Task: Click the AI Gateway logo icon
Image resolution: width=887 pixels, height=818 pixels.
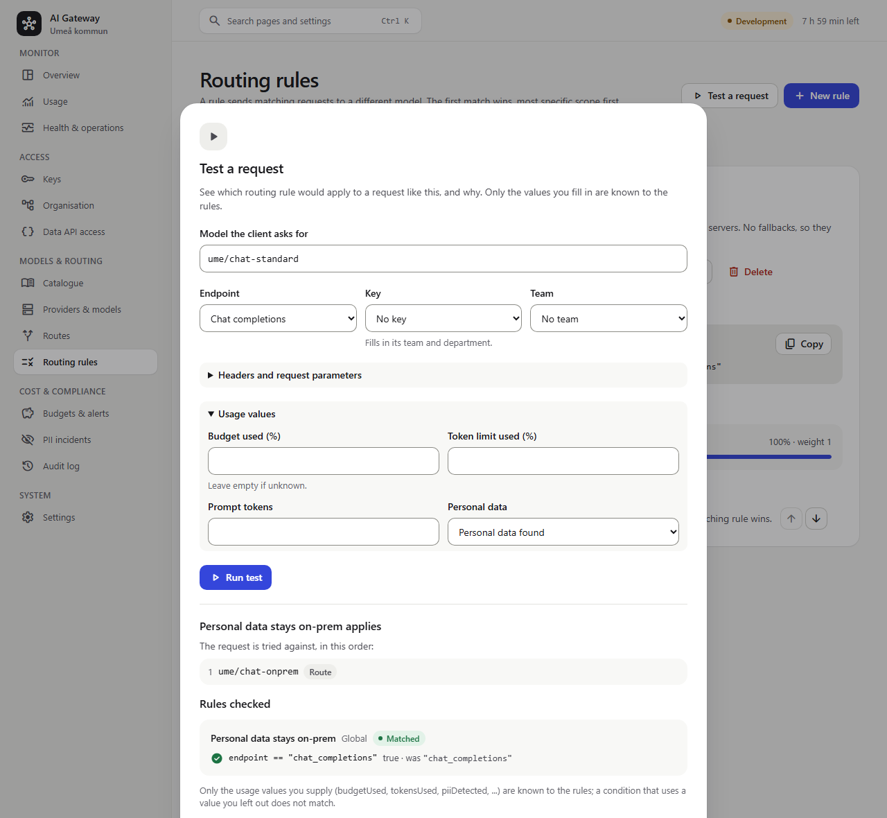Action: pos(29,24)
